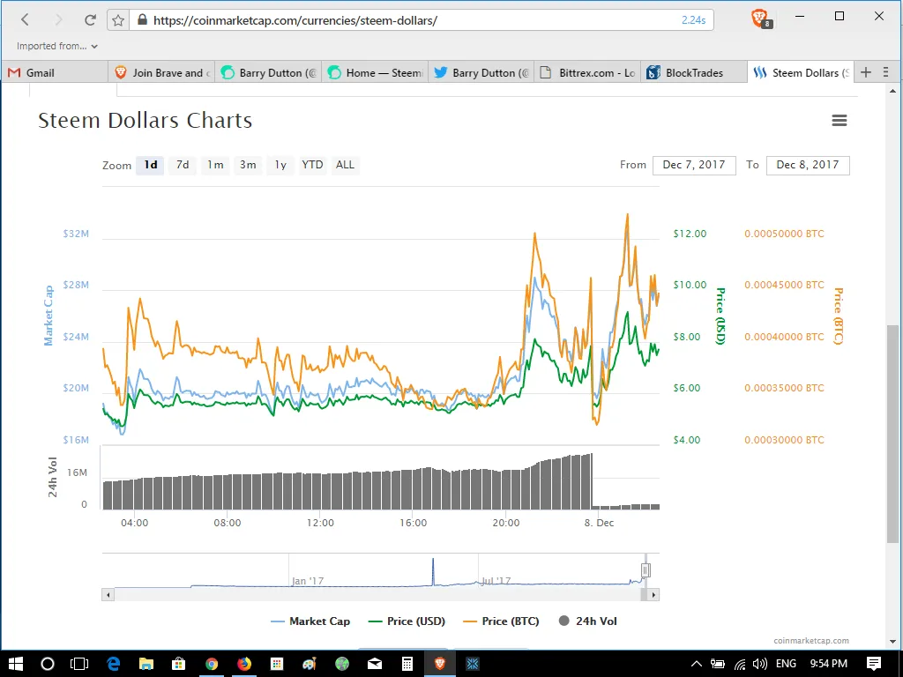Click coinmarketcap.com credit link
This screenshot has height=677, width=903.
click(811, 641)
